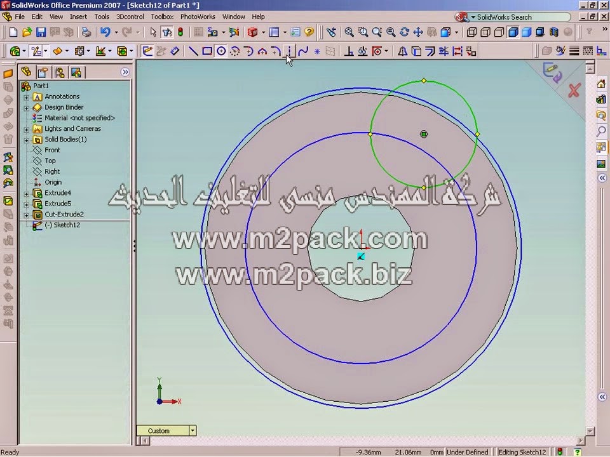Click the Zoom to Area icon

pyautogui.click(x=363, y=32)
